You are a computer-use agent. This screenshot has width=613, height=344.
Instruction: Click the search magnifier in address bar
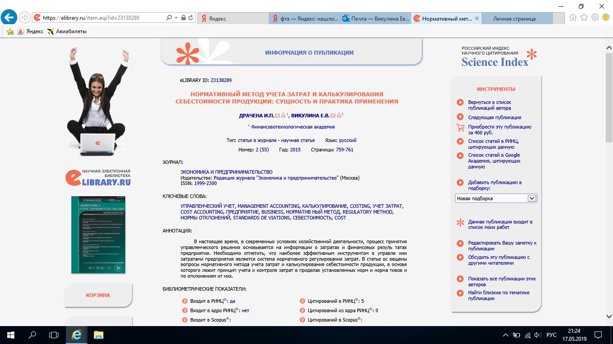tap(169, 18)
